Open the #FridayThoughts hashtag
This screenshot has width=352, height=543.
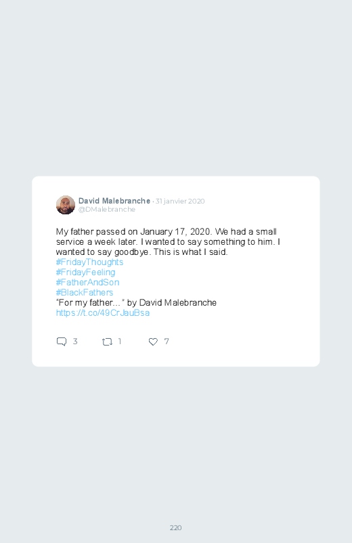89,262
